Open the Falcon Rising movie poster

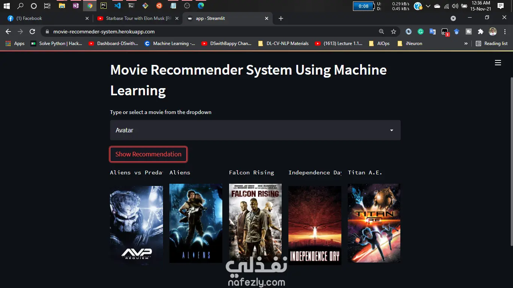click(255, 223)
